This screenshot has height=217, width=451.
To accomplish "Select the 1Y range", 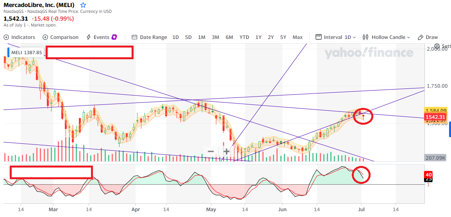I will pos(258,37).
